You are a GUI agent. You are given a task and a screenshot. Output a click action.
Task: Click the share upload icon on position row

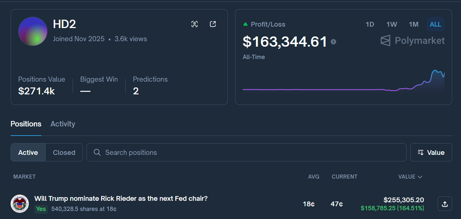[x=445, y=204]
